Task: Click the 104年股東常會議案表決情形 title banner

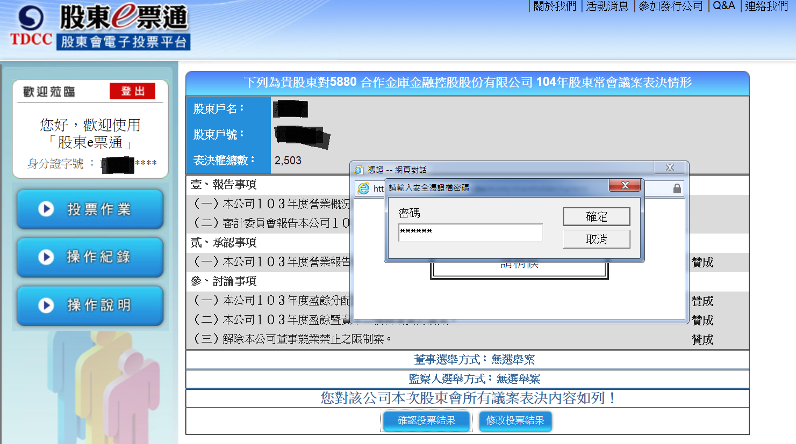Action: click(468, 82)
